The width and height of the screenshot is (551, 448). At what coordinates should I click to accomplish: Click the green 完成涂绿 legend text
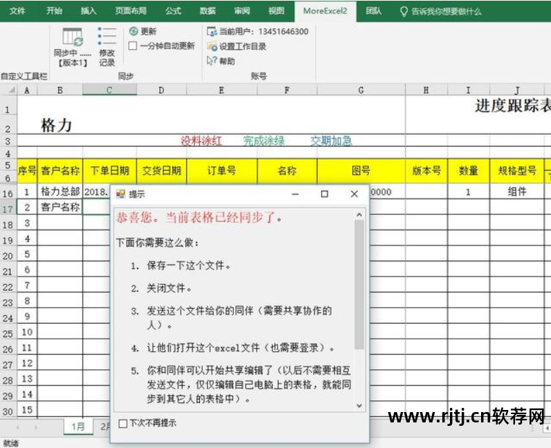(x=264, y=141)
